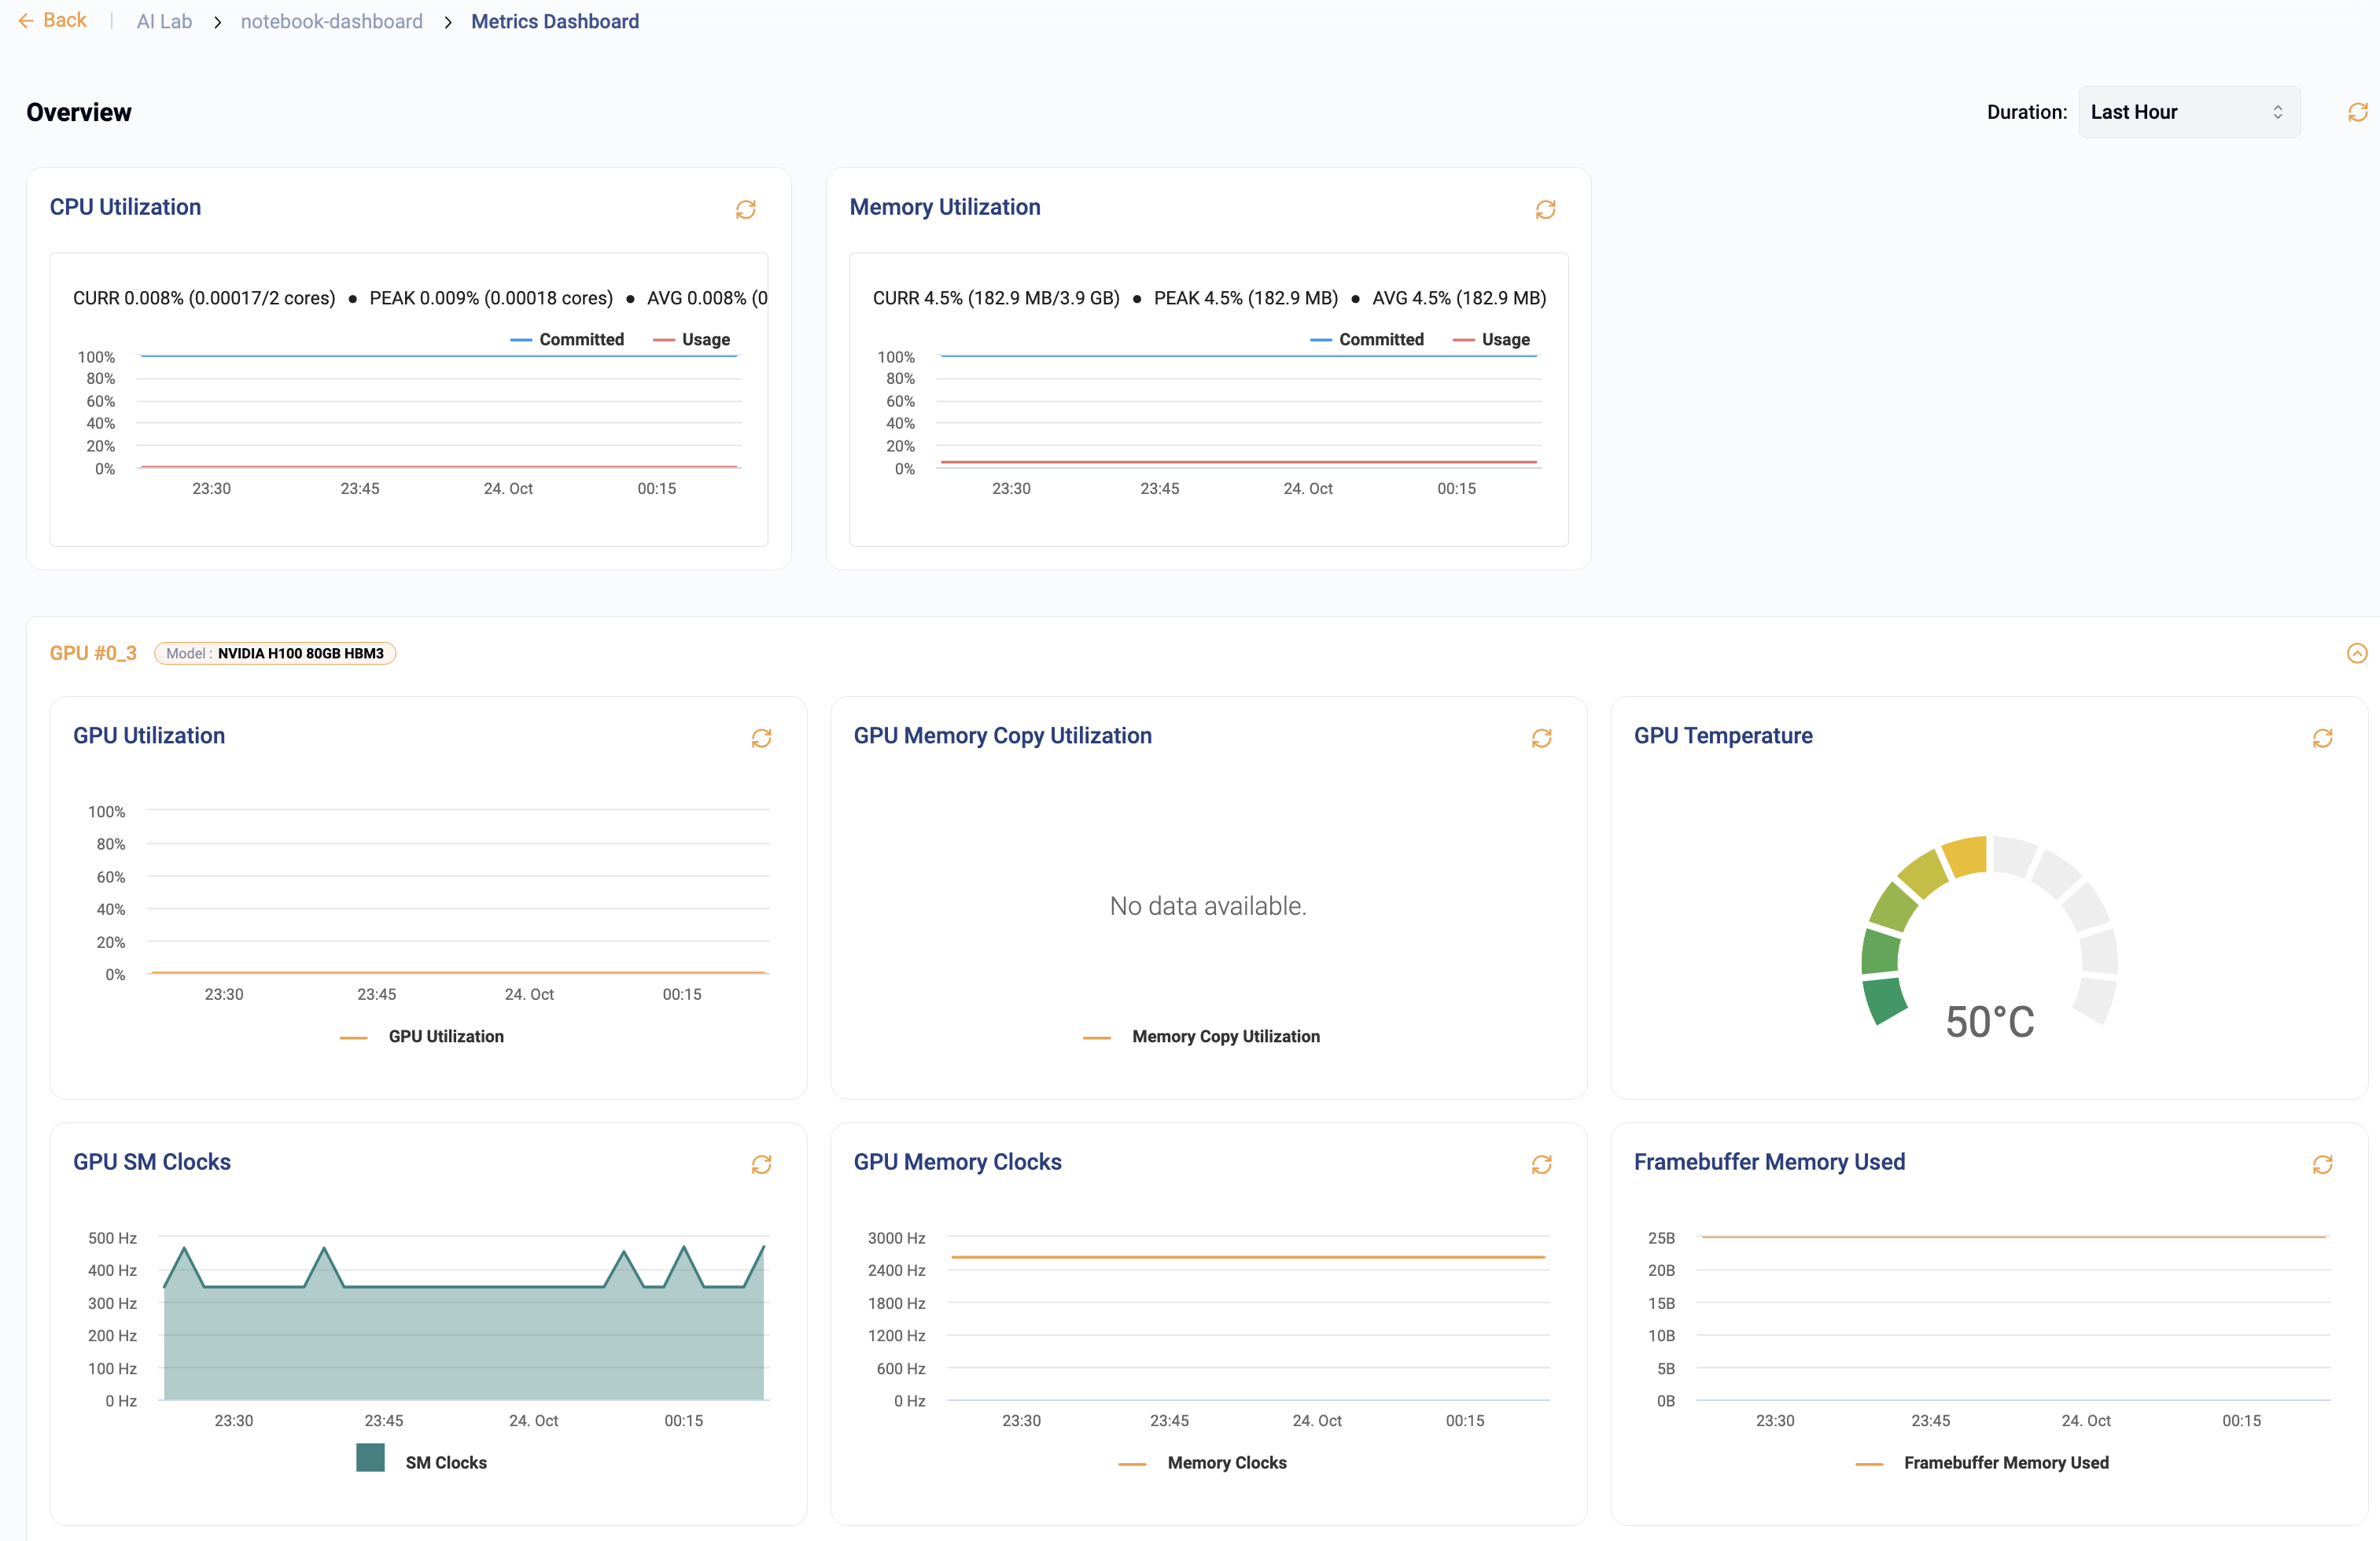Select the Metrics Dashboard breadcrumb
2380x1541 pixels.
(555, 20)
